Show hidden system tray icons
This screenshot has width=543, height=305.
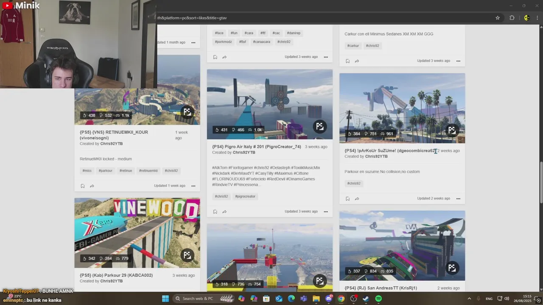469,299
